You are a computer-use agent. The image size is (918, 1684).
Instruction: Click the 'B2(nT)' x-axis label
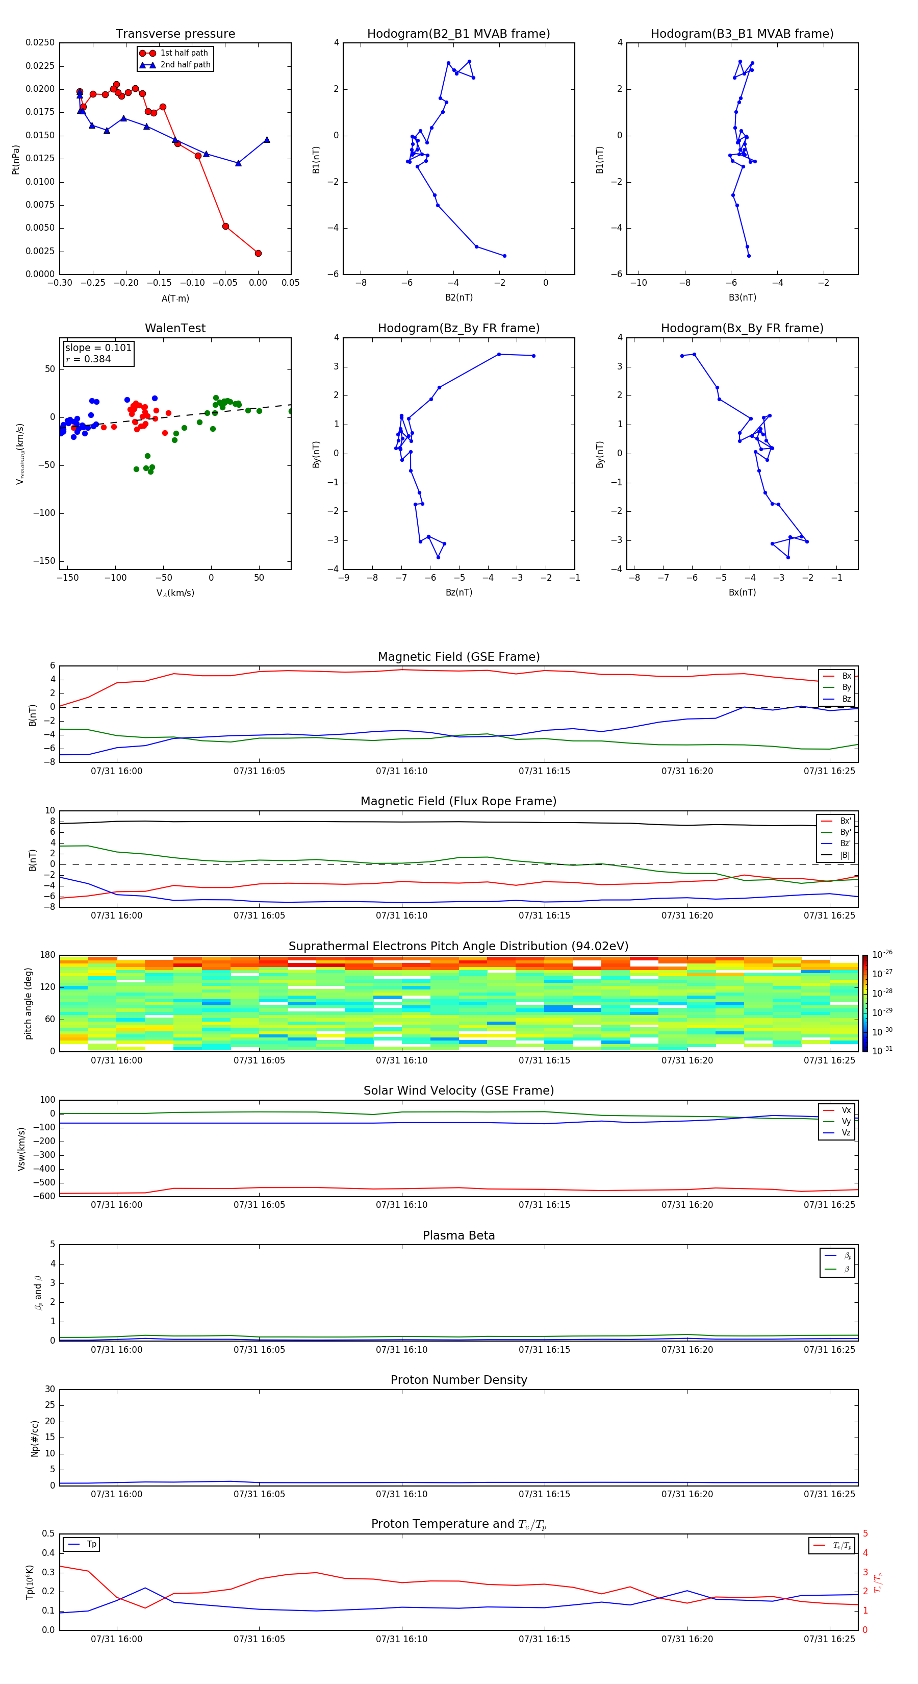point(458,298)
